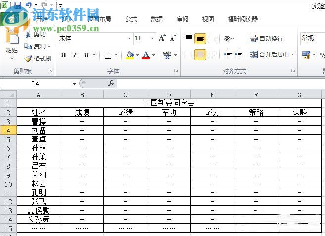The height and width of the screenshot is (236, 325).
Task: Expand the font size 11 dropdown
Action: (x=152, y=38)
